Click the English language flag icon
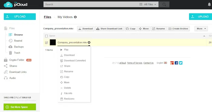The width and height of the screenshot is (212, 112). [x=165, y=63]
